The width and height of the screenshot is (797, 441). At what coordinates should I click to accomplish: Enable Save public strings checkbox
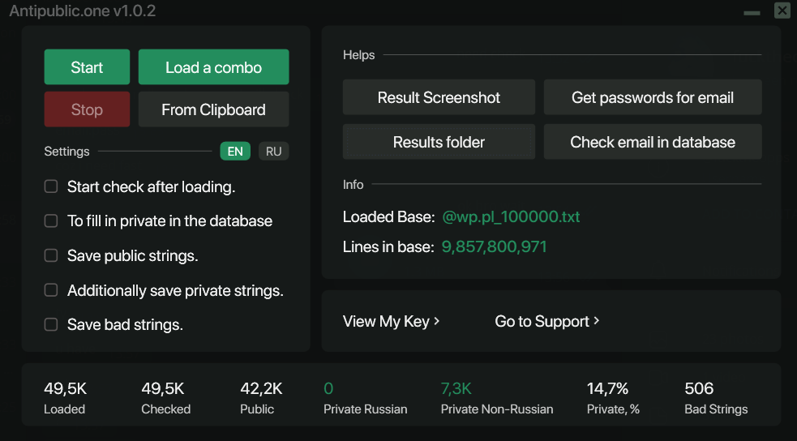pyautogui.click(x=51, y=255)
